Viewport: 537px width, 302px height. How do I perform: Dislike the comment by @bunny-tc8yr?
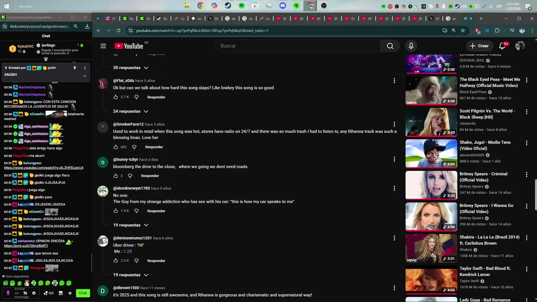pos(130,176)
